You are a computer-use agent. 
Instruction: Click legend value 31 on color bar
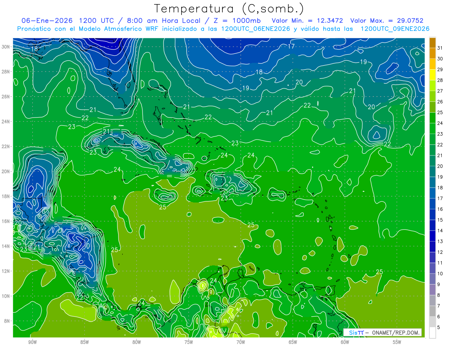pos(440,48)
